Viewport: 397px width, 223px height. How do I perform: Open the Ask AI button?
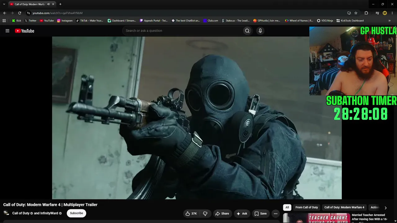coord(242,213)
